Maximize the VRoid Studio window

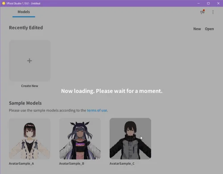[x=208, y=3]
